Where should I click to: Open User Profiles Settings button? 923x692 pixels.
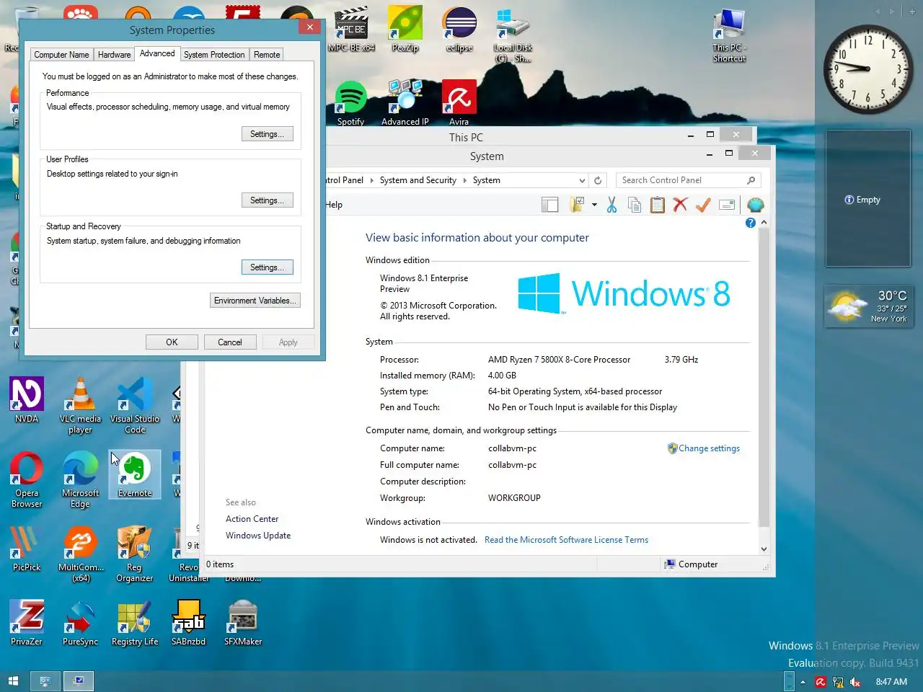[x=267, y=200]
